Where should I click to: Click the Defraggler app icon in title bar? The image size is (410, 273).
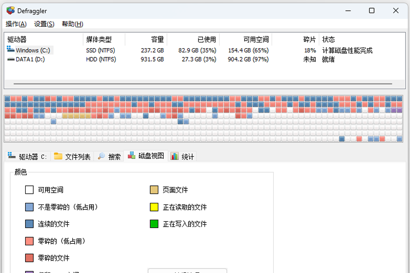[x=11, y=11]
